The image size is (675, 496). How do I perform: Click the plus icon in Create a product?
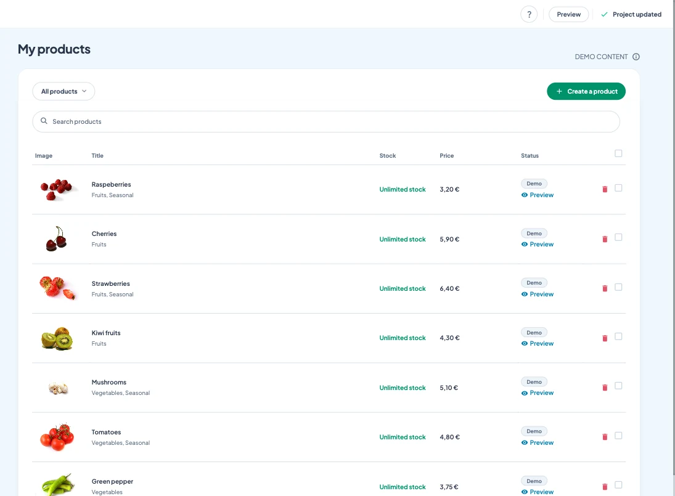[x=558, y=91]
